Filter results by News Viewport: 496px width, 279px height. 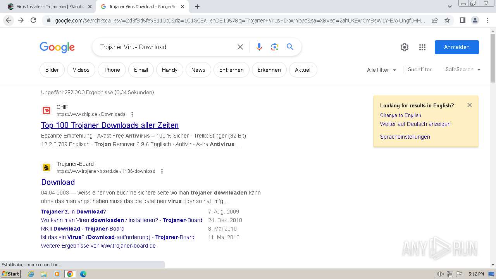(198, 70)
